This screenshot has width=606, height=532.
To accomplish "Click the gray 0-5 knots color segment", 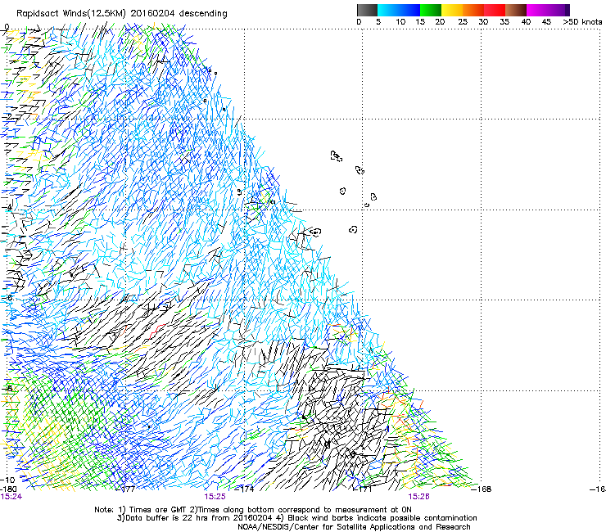I will [367, 10].
